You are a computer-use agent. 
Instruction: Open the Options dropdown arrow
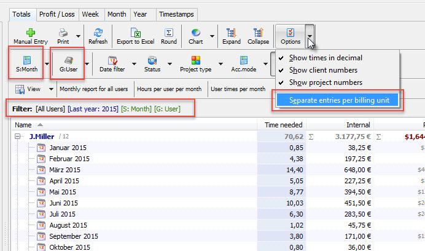311,37
